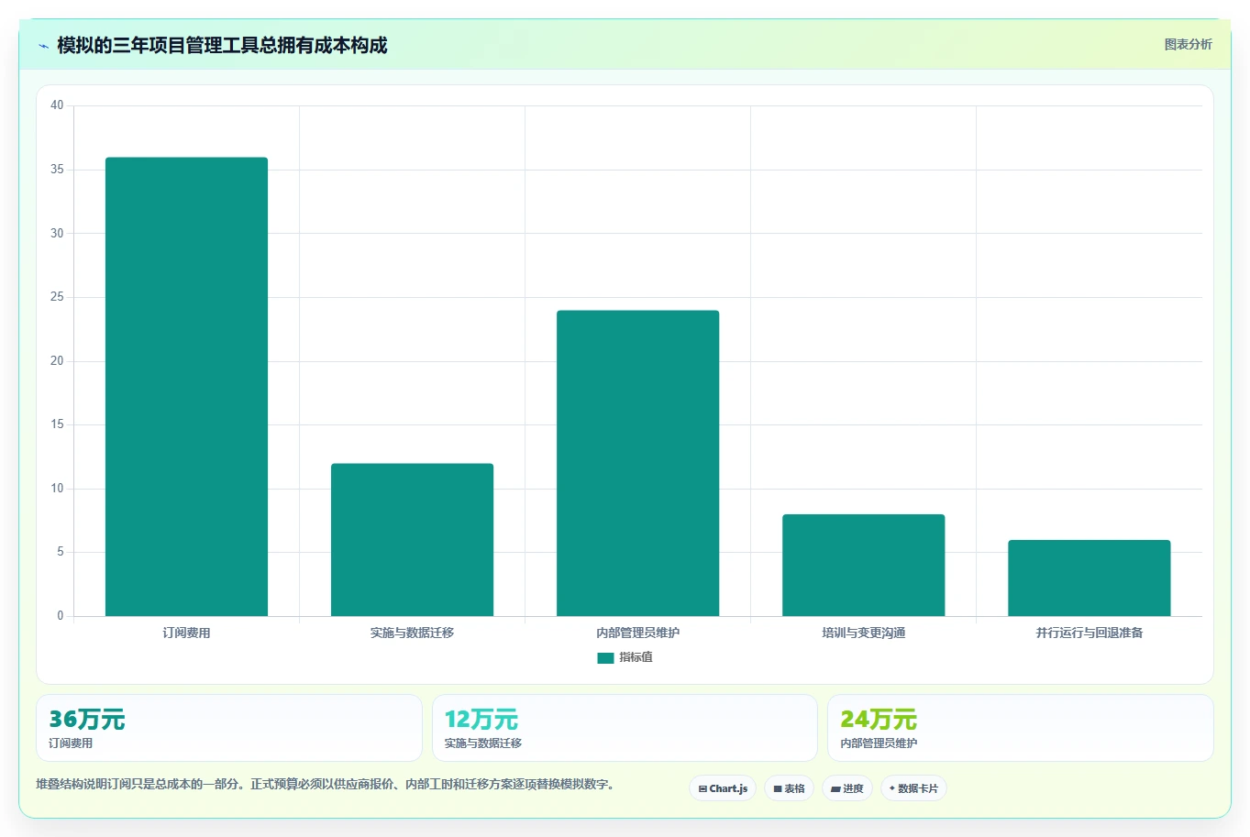Screen dimensions: 1250x837
Task: Open the 24万元 内部管理员维护 data card
Action: 1020,728
